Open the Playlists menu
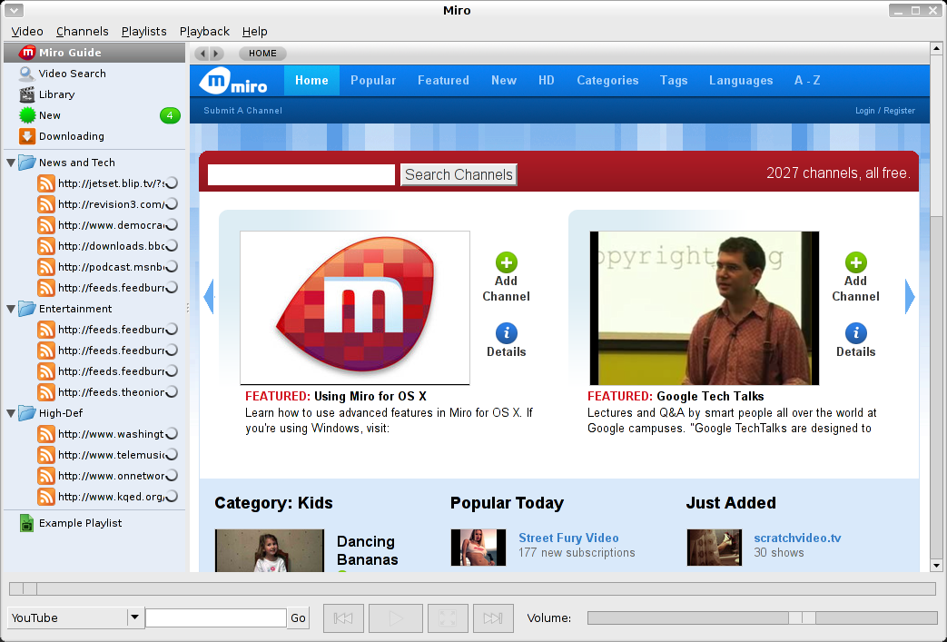 click(x=143, y=32)
